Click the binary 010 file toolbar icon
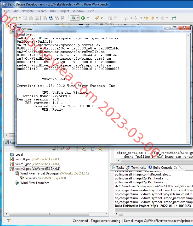The image size is (193, 226). [x=45, y=18]
